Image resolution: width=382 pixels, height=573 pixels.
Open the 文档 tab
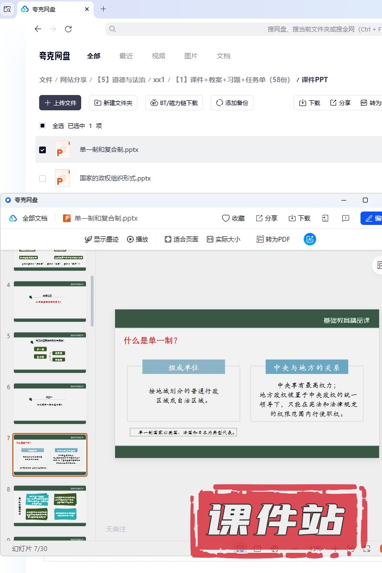click(x=223, y=56)
